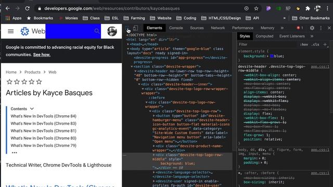Viewport: 333px width, 187px height.
Task: Click the Filter styles input field
Action: [267, 45]
